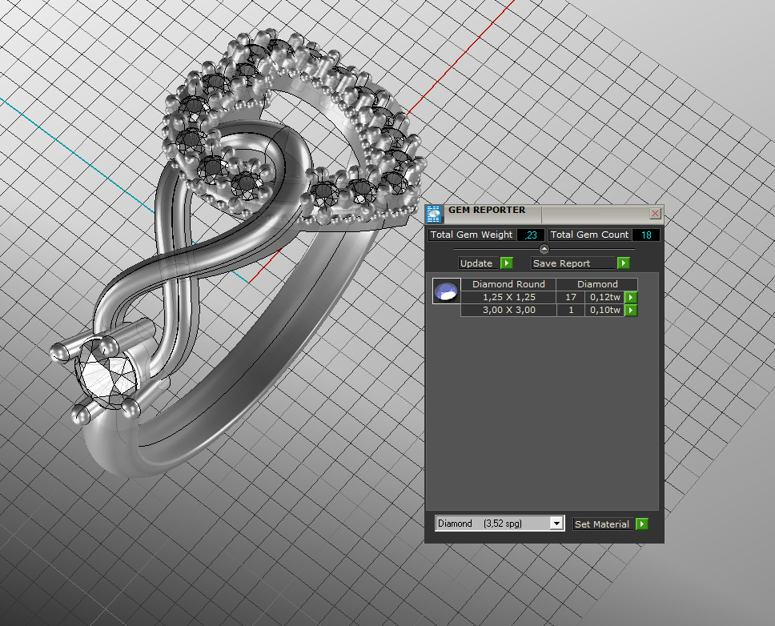Click green arrow for the 0,12tw row

[x=631, y=297]
